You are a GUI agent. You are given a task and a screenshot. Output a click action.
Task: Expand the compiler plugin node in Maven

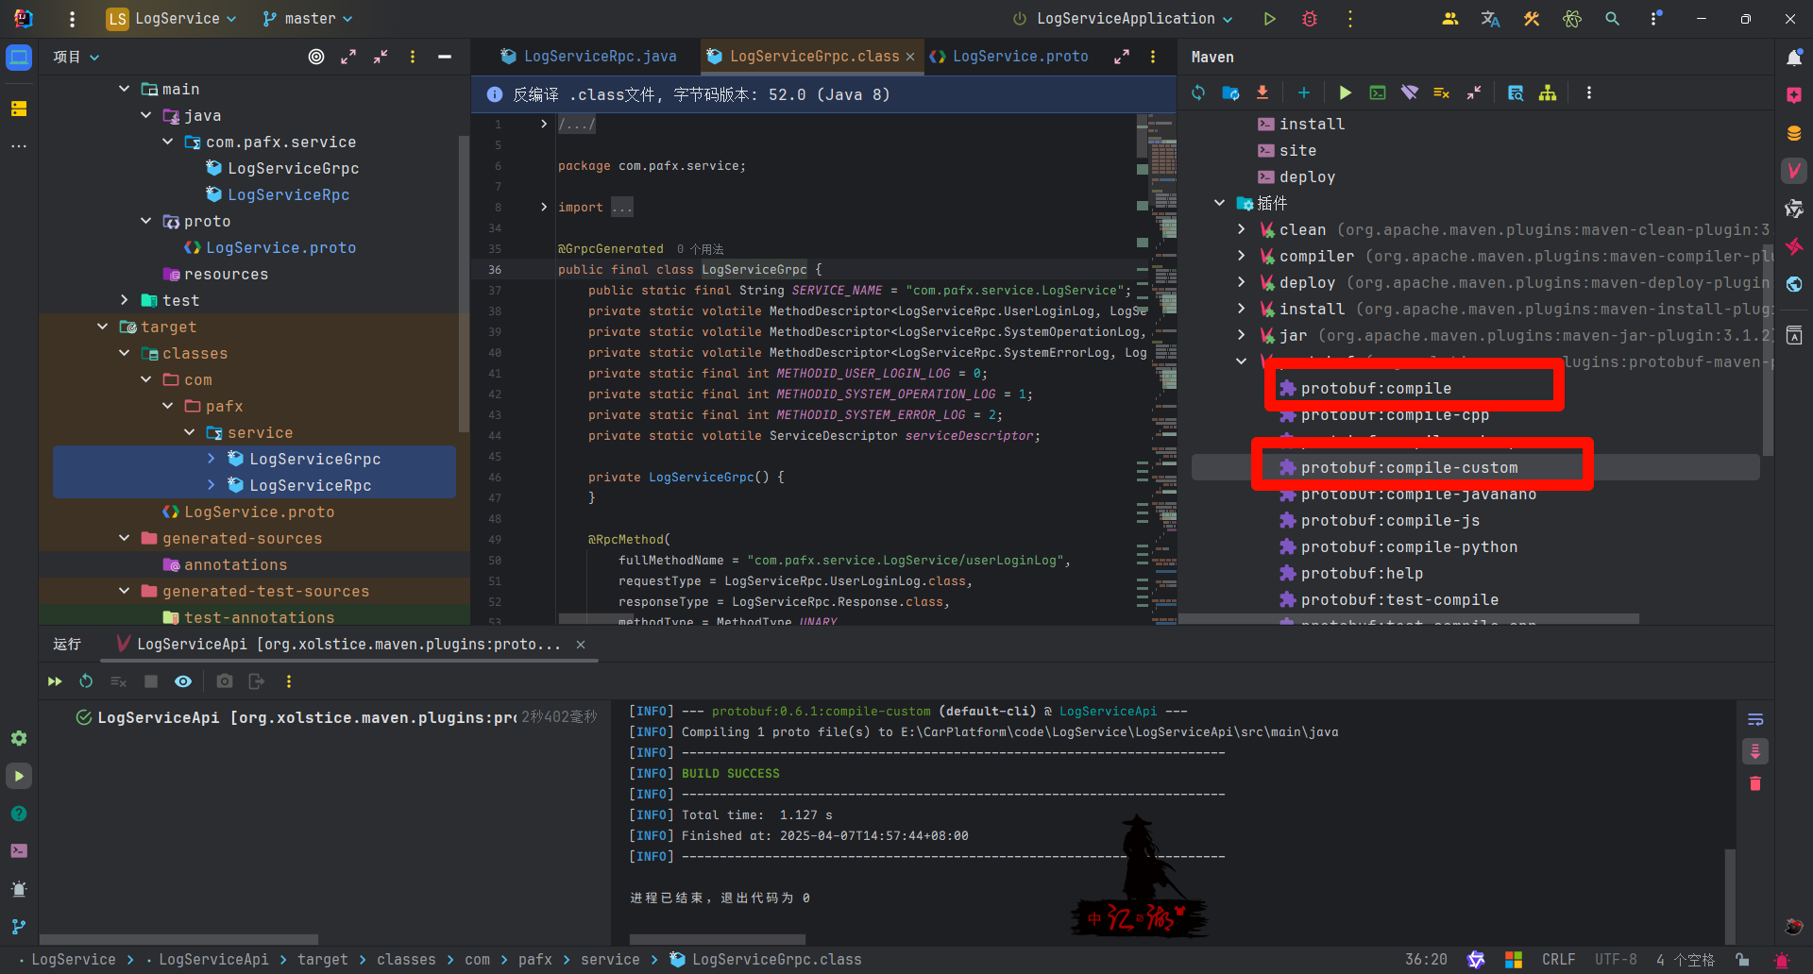click(1242, 256)
